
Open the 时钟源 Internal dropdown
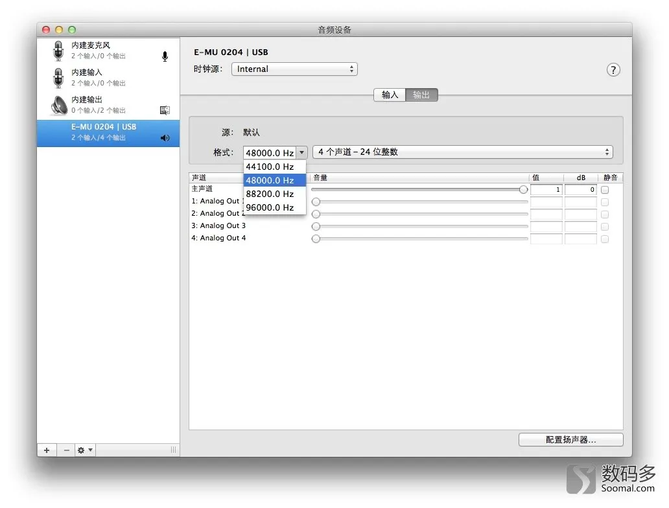click(294, 69)
